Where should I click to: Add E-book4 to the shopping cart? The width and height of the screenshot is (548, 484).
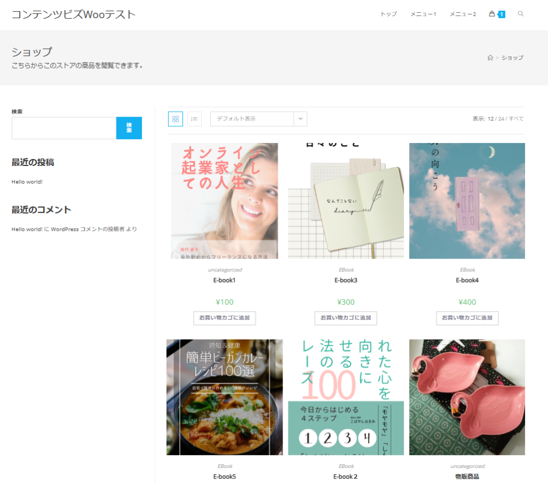[467, 318]
